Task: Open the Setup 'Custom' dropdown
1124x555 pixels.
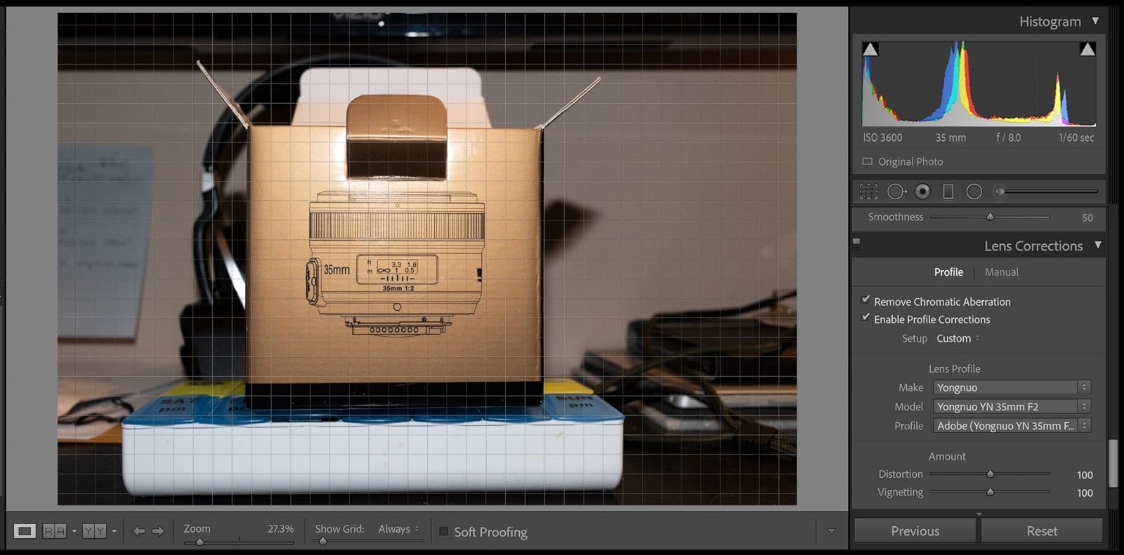Action: (x=958, y=338)
